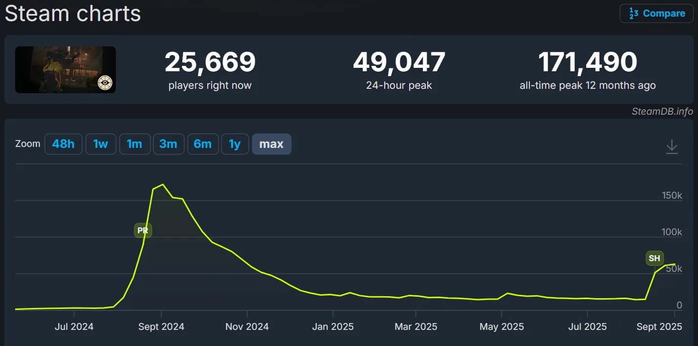Screen dimensions: 698x346
Task: Set zoom range to 48h
Action: click(63, 144)
